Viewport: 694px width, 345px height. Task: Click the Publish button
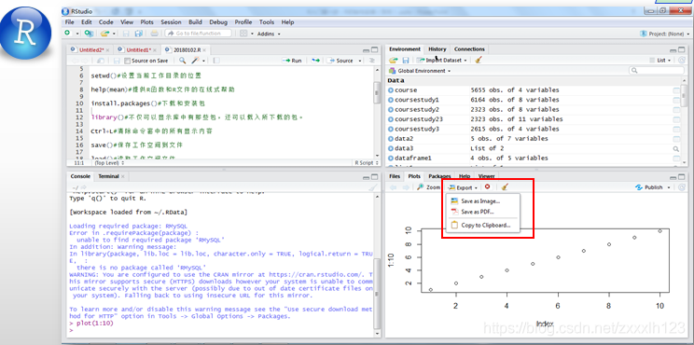[x=649, y=187]
